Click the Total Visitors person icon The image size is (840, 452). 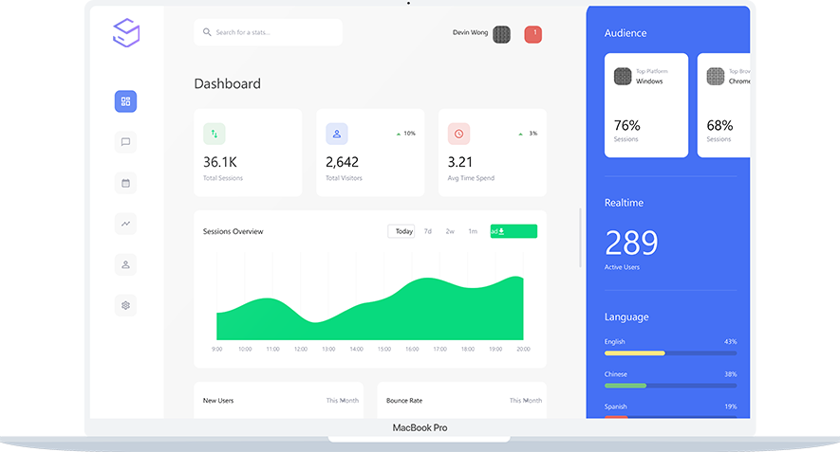coord(337,134)
